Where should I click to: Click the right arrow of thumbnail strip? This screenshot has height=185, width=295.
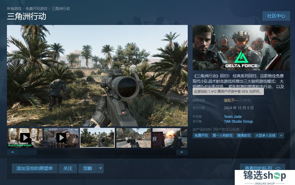pos(182,152)
